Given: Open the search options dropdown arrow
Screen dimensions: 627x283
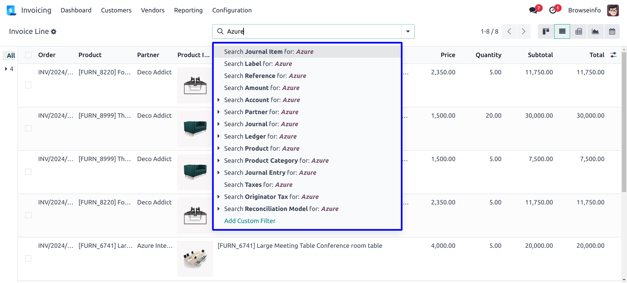Looking at the screenshot, I should click(x=408, y=32).
